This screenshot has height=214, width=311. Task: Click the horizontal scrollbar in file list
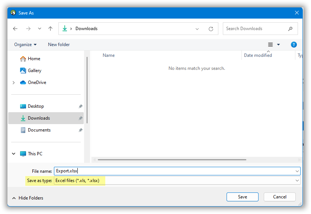tap(172, 160)
